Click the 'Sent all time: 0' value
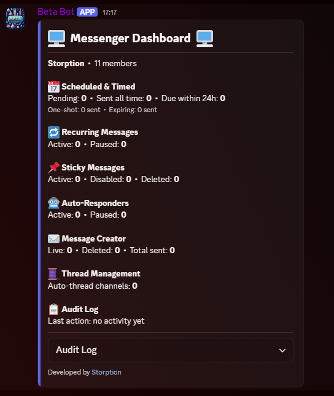Image resolution: width=334 pixels, height=396 pixels. [x=124, y=98]
